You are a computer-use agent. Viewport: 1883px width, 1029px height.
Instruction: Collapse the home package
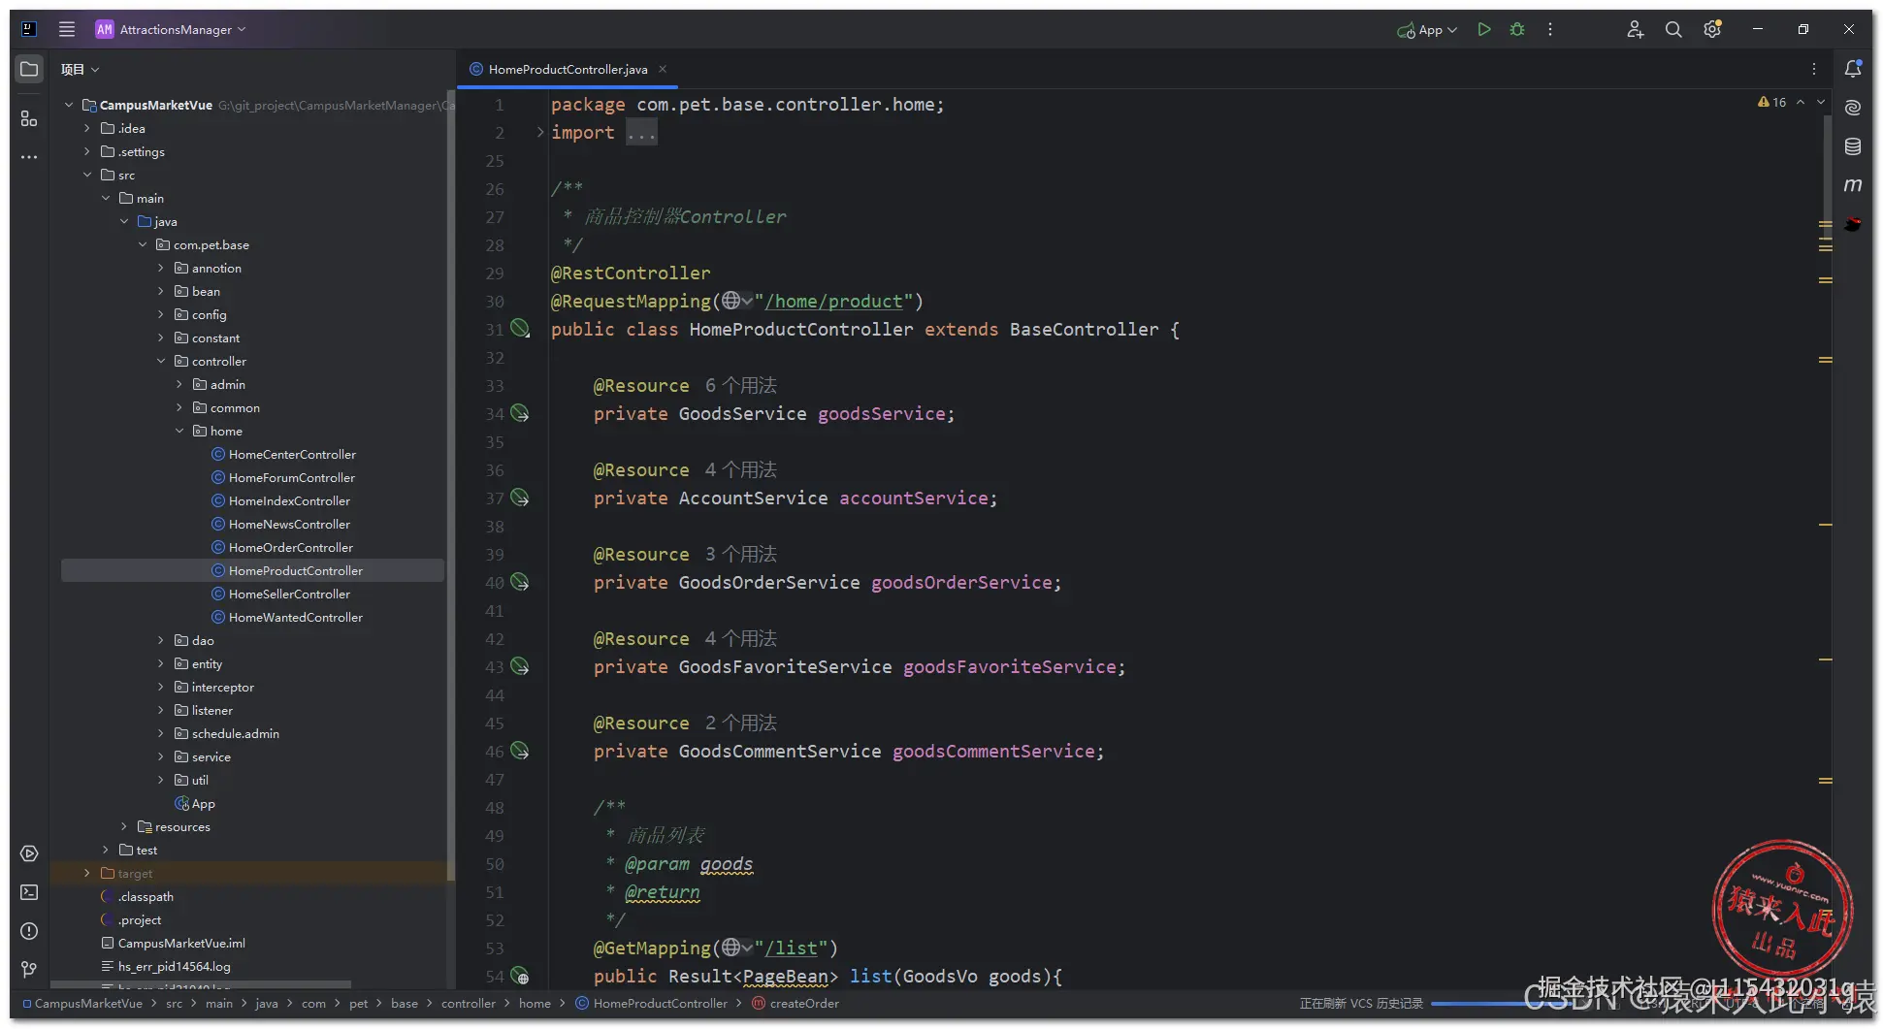pyautogui.click(x=179, y=431)
